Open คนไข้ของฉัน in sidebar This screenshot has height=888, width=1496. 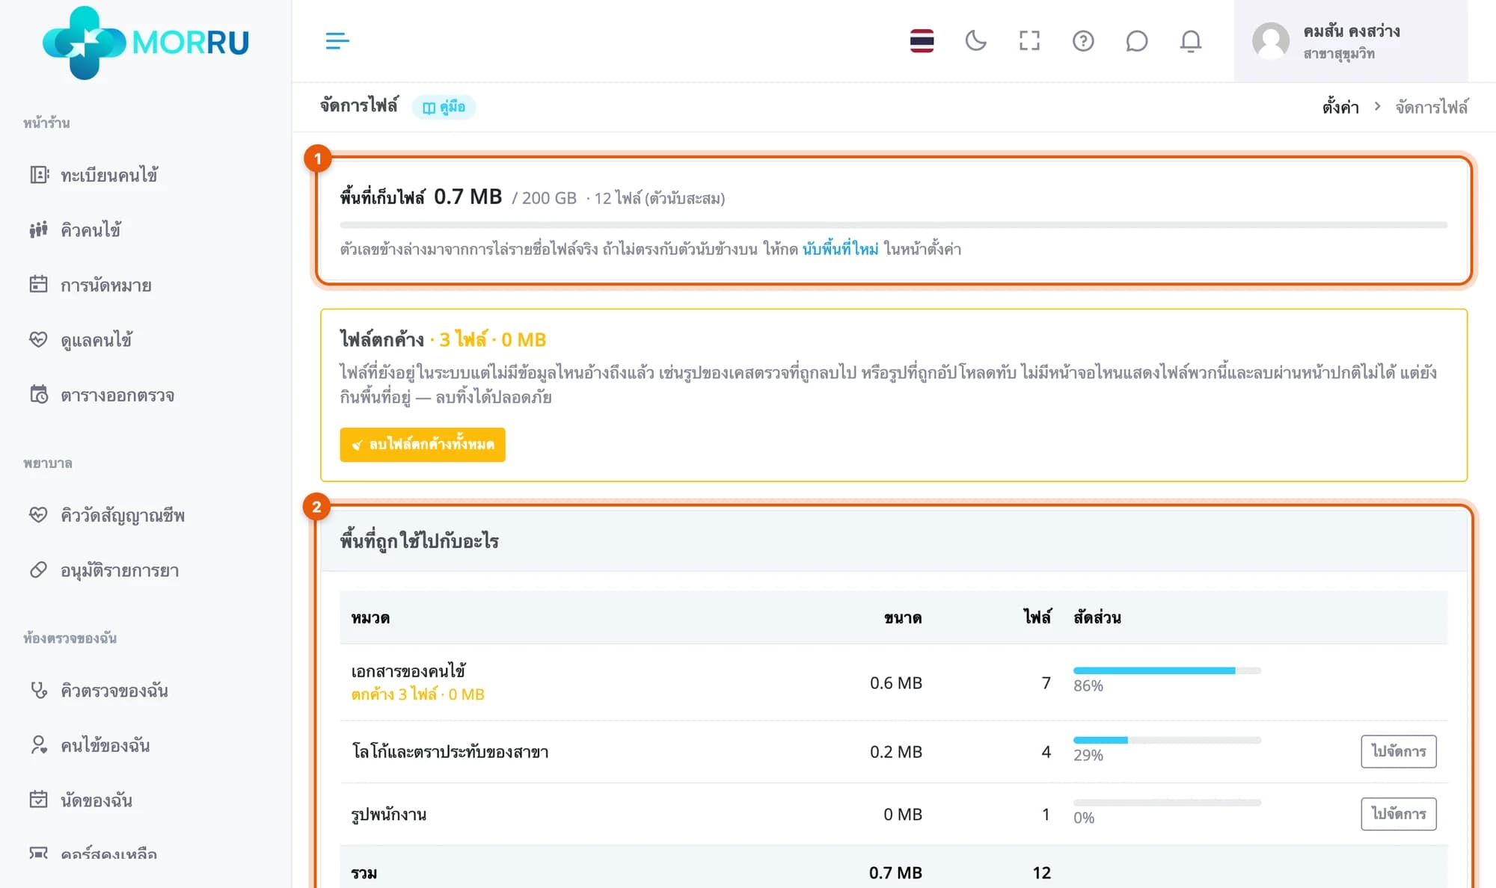click(105, 745)
